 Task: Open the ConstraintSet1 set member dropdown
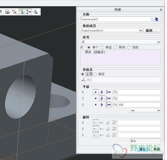(141, 31)
